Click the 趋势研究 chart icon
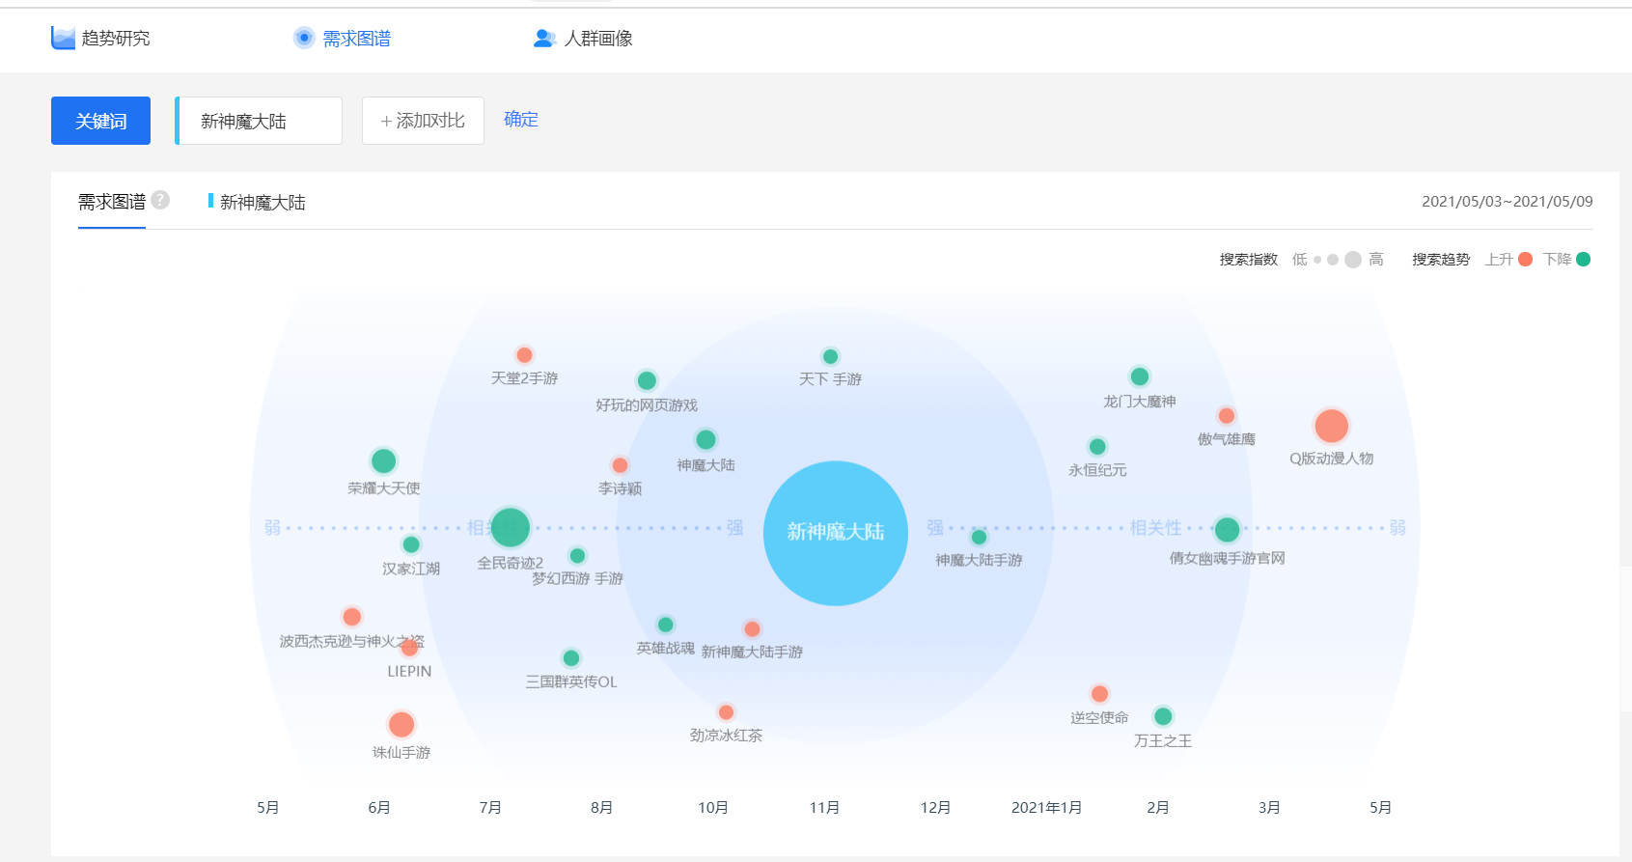The image size is (1632, 862). pos(63,39)
